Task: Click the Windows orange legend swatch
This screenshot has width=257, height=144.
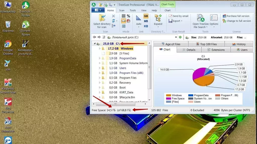Action: coord(168,95)
